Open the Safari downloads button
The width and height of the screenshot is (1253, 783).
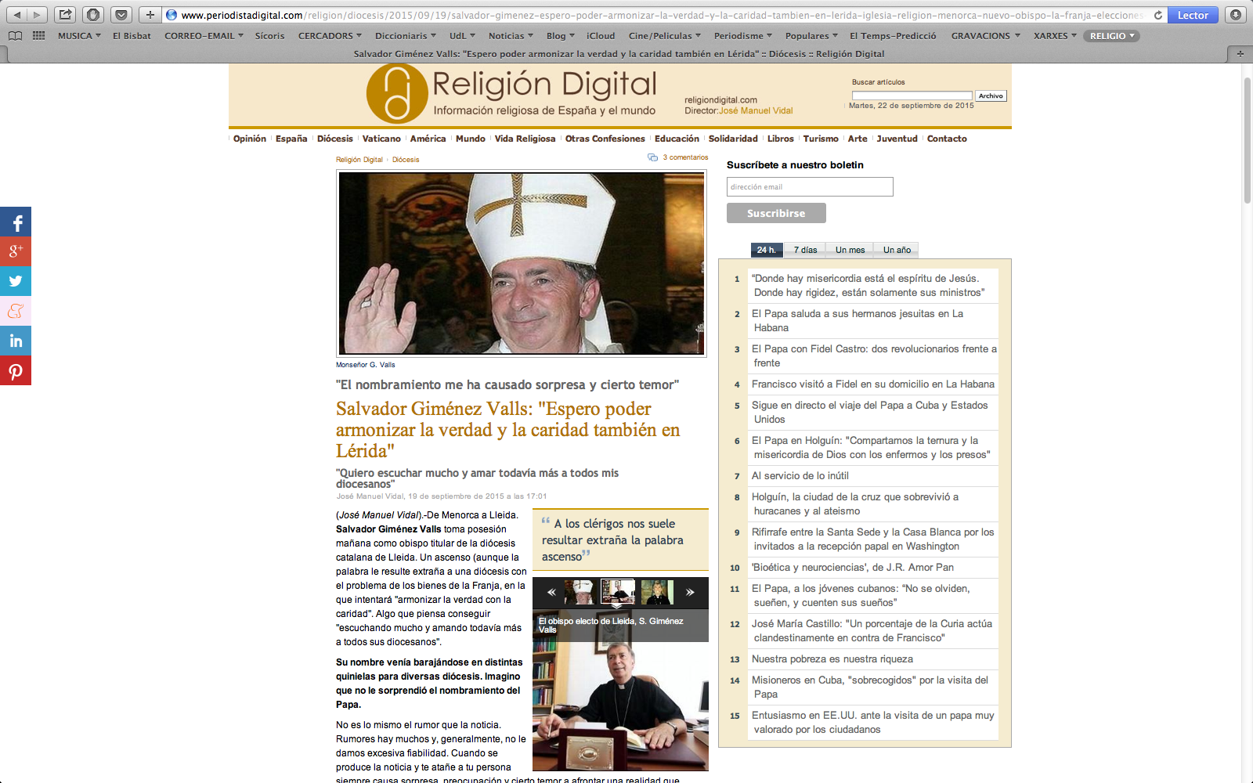coord(1235,15)
